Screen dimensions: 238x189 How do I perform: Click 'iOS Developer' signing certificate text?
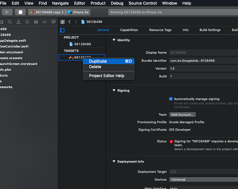(x=180, y=130)
